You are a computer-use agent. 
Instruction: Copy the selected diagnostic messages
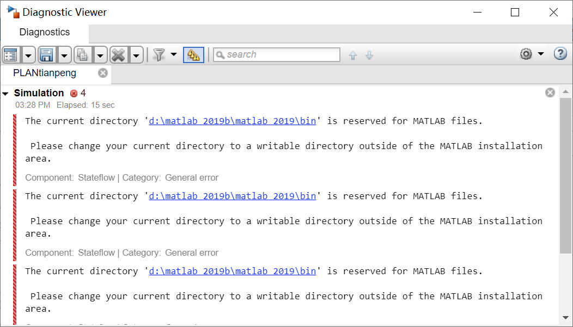(82, 54)
